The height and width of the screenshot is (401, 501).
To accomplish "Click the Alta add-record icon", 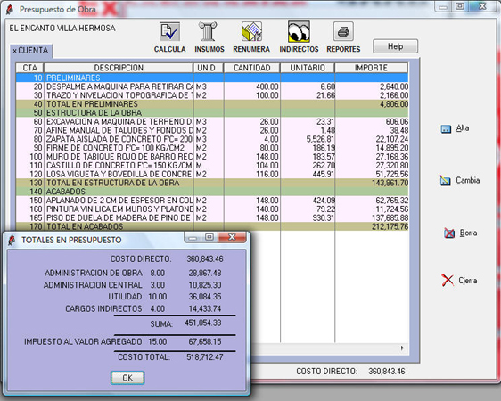I will [x=446, y=128].
